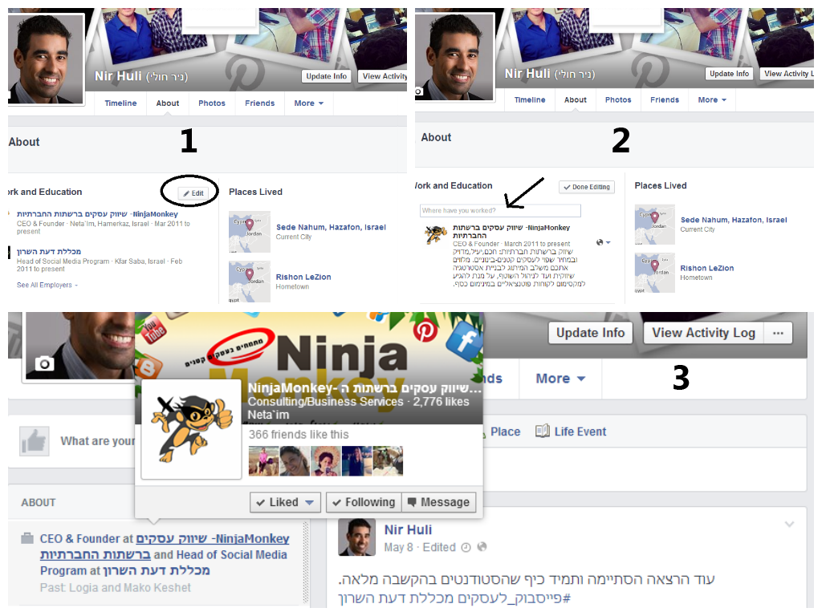Viewport: 822px width, 616px height.
Task: Click the thumbs-up icon beside "What are your"
Action: pos(35,440)
